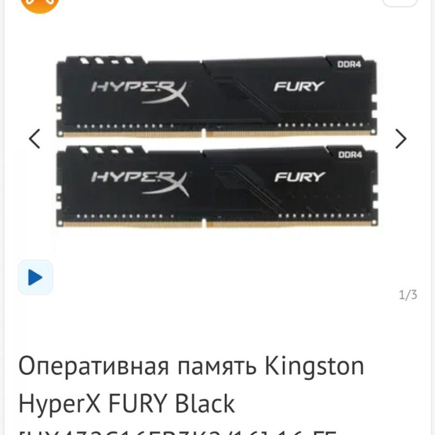Open the lower HyperX FURY module photo
This screenshot has height=435, width=435.
217,186
